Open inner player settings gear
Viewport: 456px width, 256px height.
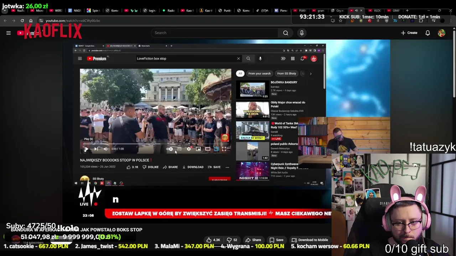(x=189, y=149)
